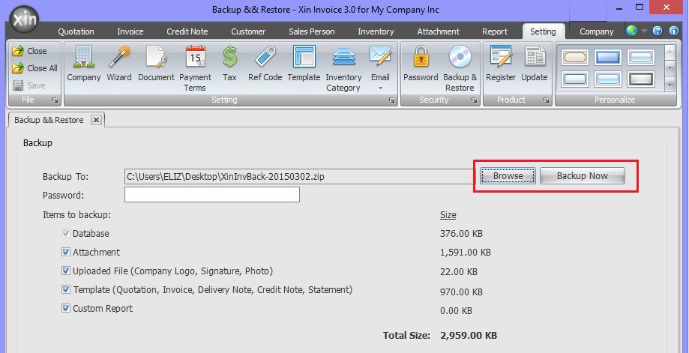Expand Product group dialog launcher
The height and width of the screenshot is (353, 689).
[x=546, y=100]
